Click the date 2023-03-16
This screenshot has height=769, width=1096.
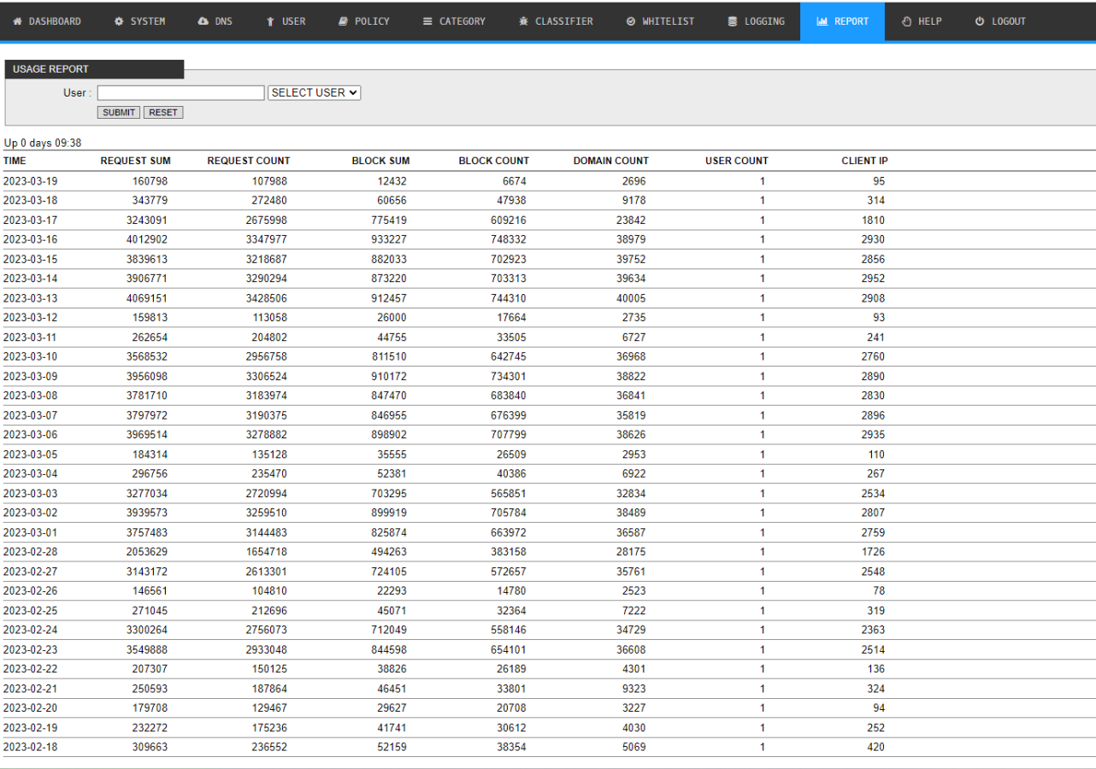31,239
